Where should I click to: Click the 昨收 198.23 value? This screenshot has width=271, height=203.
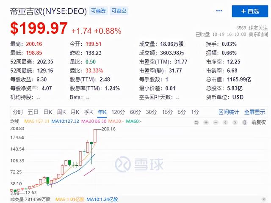pos(93,53)
